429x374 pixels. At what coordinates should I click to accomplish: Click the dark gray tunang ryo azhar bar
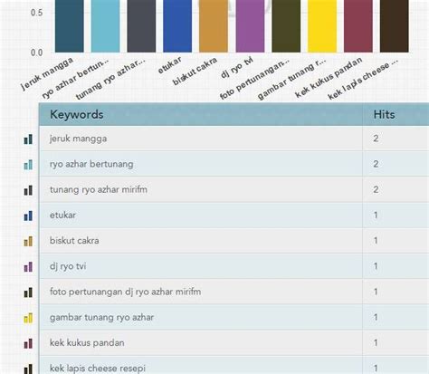point(141,26)
